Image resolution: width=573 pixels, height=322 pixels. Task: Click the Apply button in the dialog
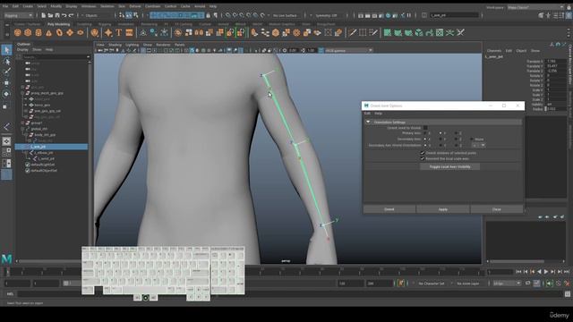(x=443, y=209)
